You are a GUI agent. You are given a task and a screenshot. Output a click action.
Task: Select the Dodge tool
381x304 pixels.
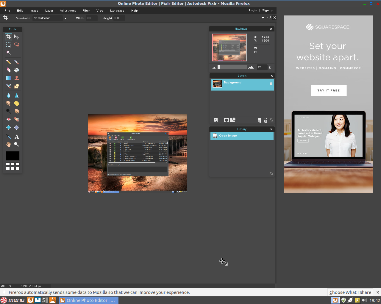[9, 111]
